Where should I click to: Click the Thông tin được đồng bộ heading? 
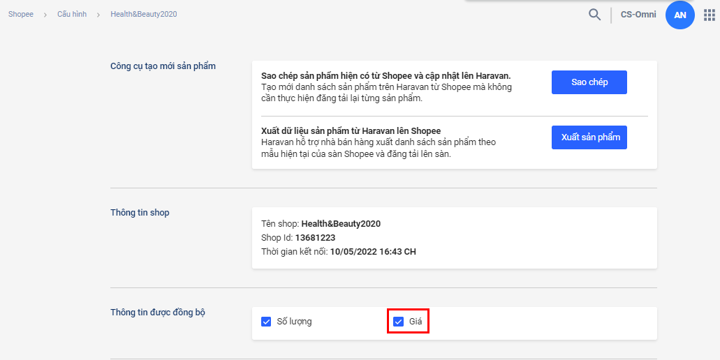(x=158, y=312)
